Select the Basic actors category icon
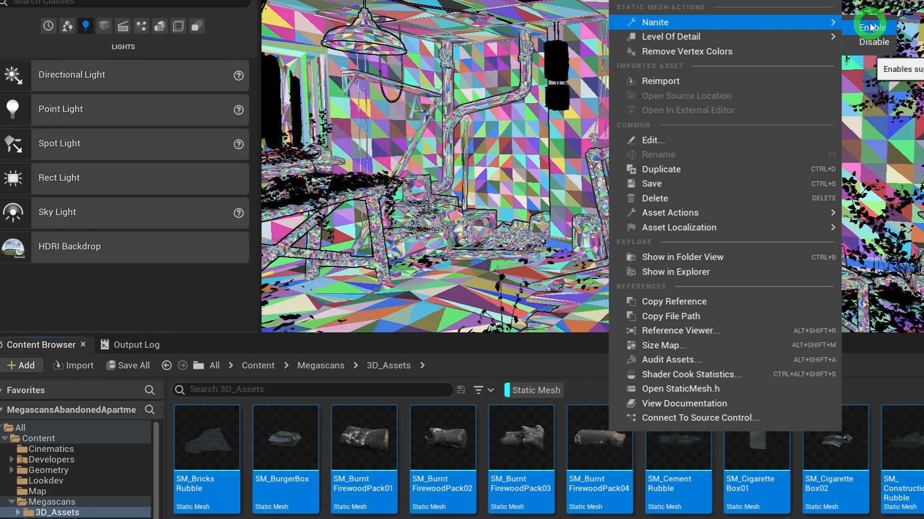The height and width of the screenshot is (519, 924). [x=67, y=26]
